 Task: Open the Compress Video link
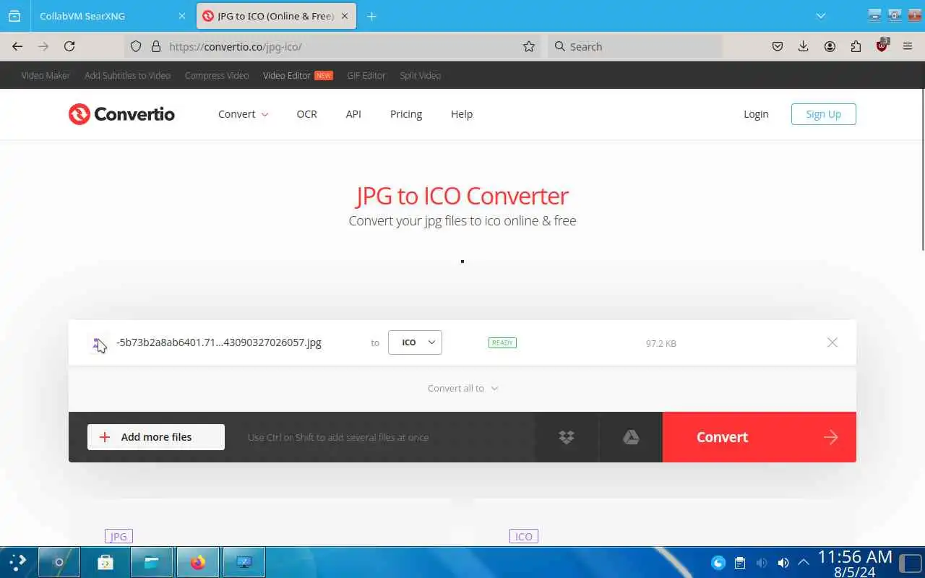[217, 75]
